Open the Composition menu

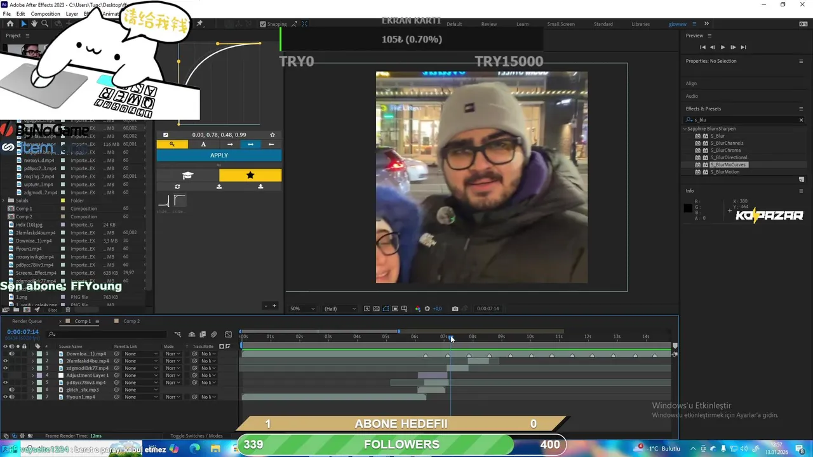tap(46, 13)
